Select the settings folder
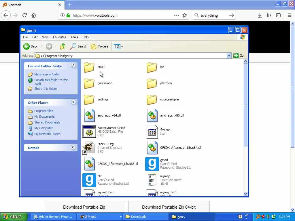The width and height of the screenshot is (295, 221). [x=89, y=100]
